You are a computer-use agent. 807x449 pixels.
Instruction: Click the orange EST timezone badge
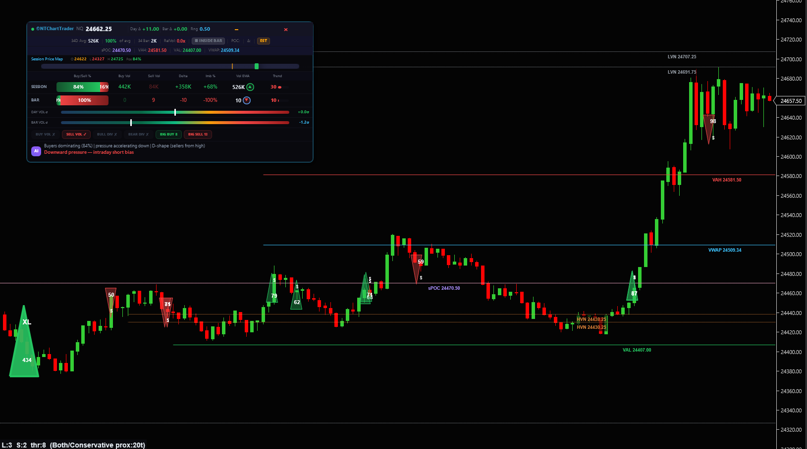(x=264, y=41)
